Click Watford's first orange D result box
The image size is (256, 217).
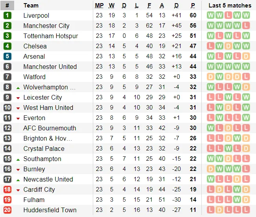point(211,77)
